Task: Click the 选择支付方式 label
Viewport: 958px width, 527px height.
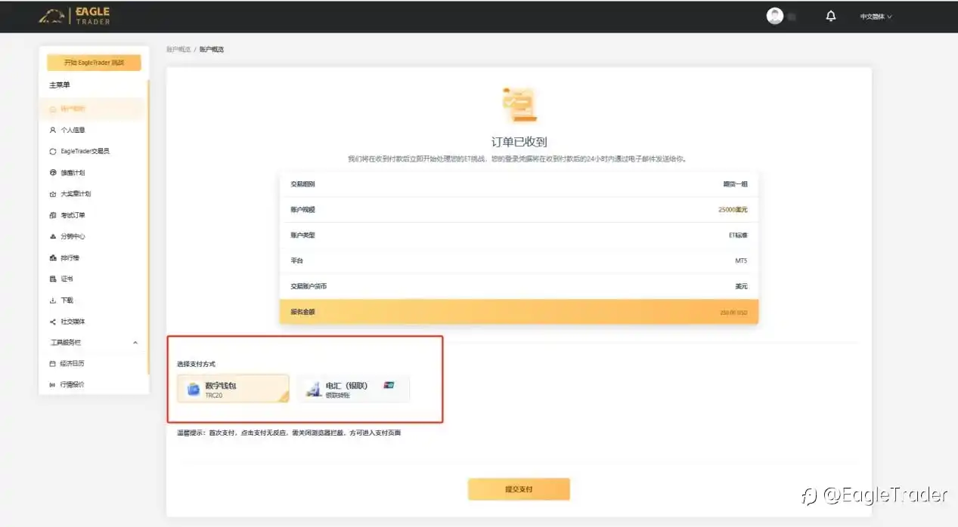Action: (196, 364)
